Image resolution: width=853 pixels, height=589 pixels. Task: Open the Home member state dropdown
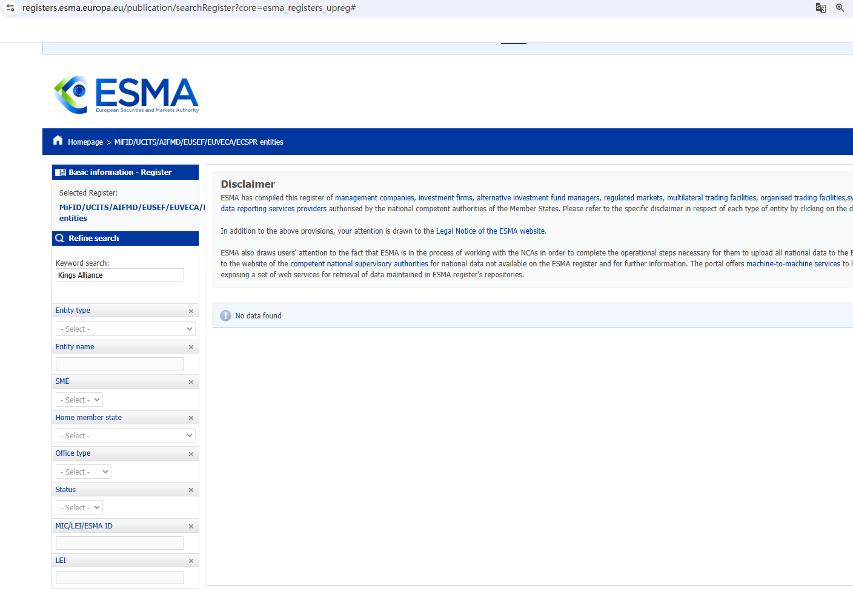point(125,435)
